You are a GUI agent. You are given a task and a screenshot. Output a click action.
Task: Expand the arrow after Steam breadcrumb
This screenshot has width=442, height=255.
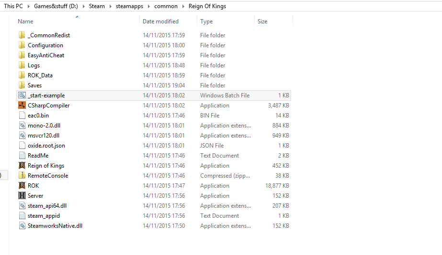coord(110,7)
